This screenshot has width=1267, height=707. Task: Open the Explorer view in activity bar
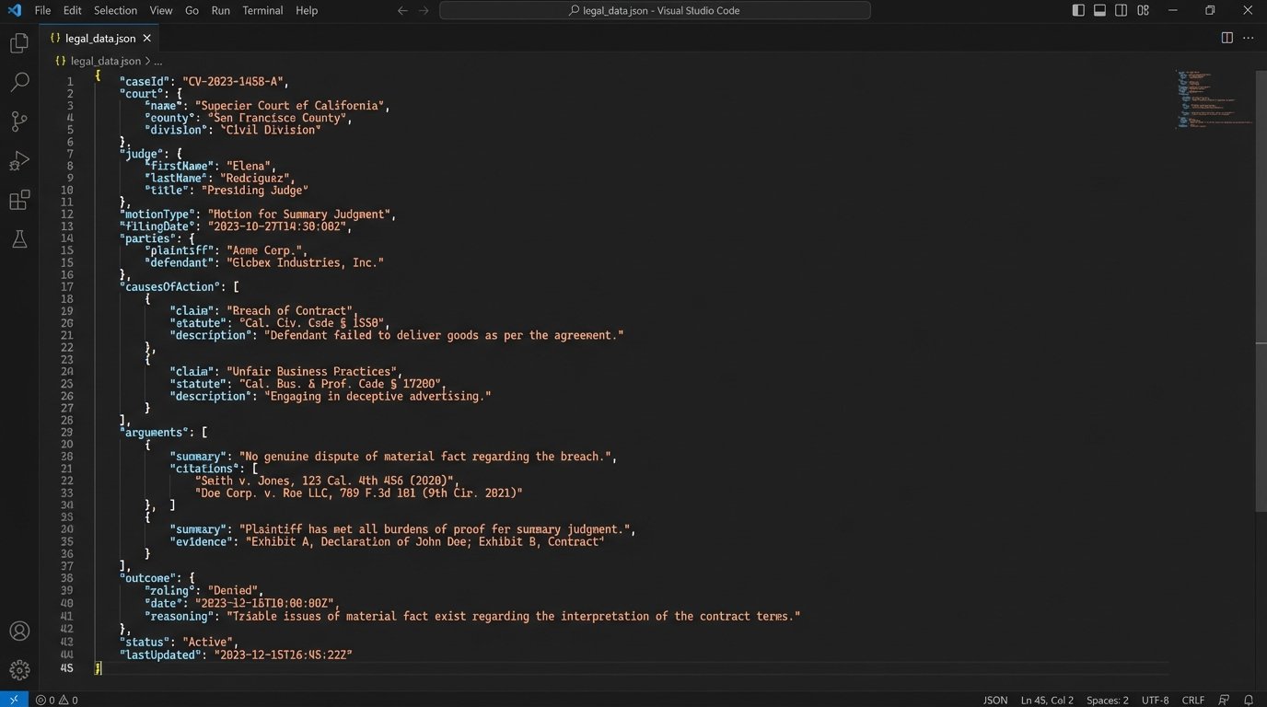pos(19,43)
